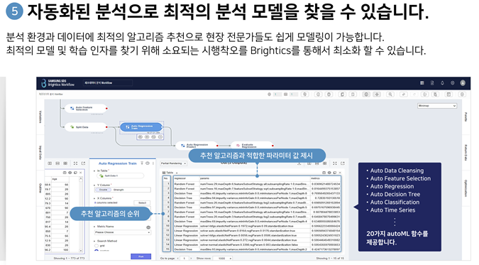The width and height of the screenshot is (479, 265).
Task: Click the Age column header
Action: [60, 179]
